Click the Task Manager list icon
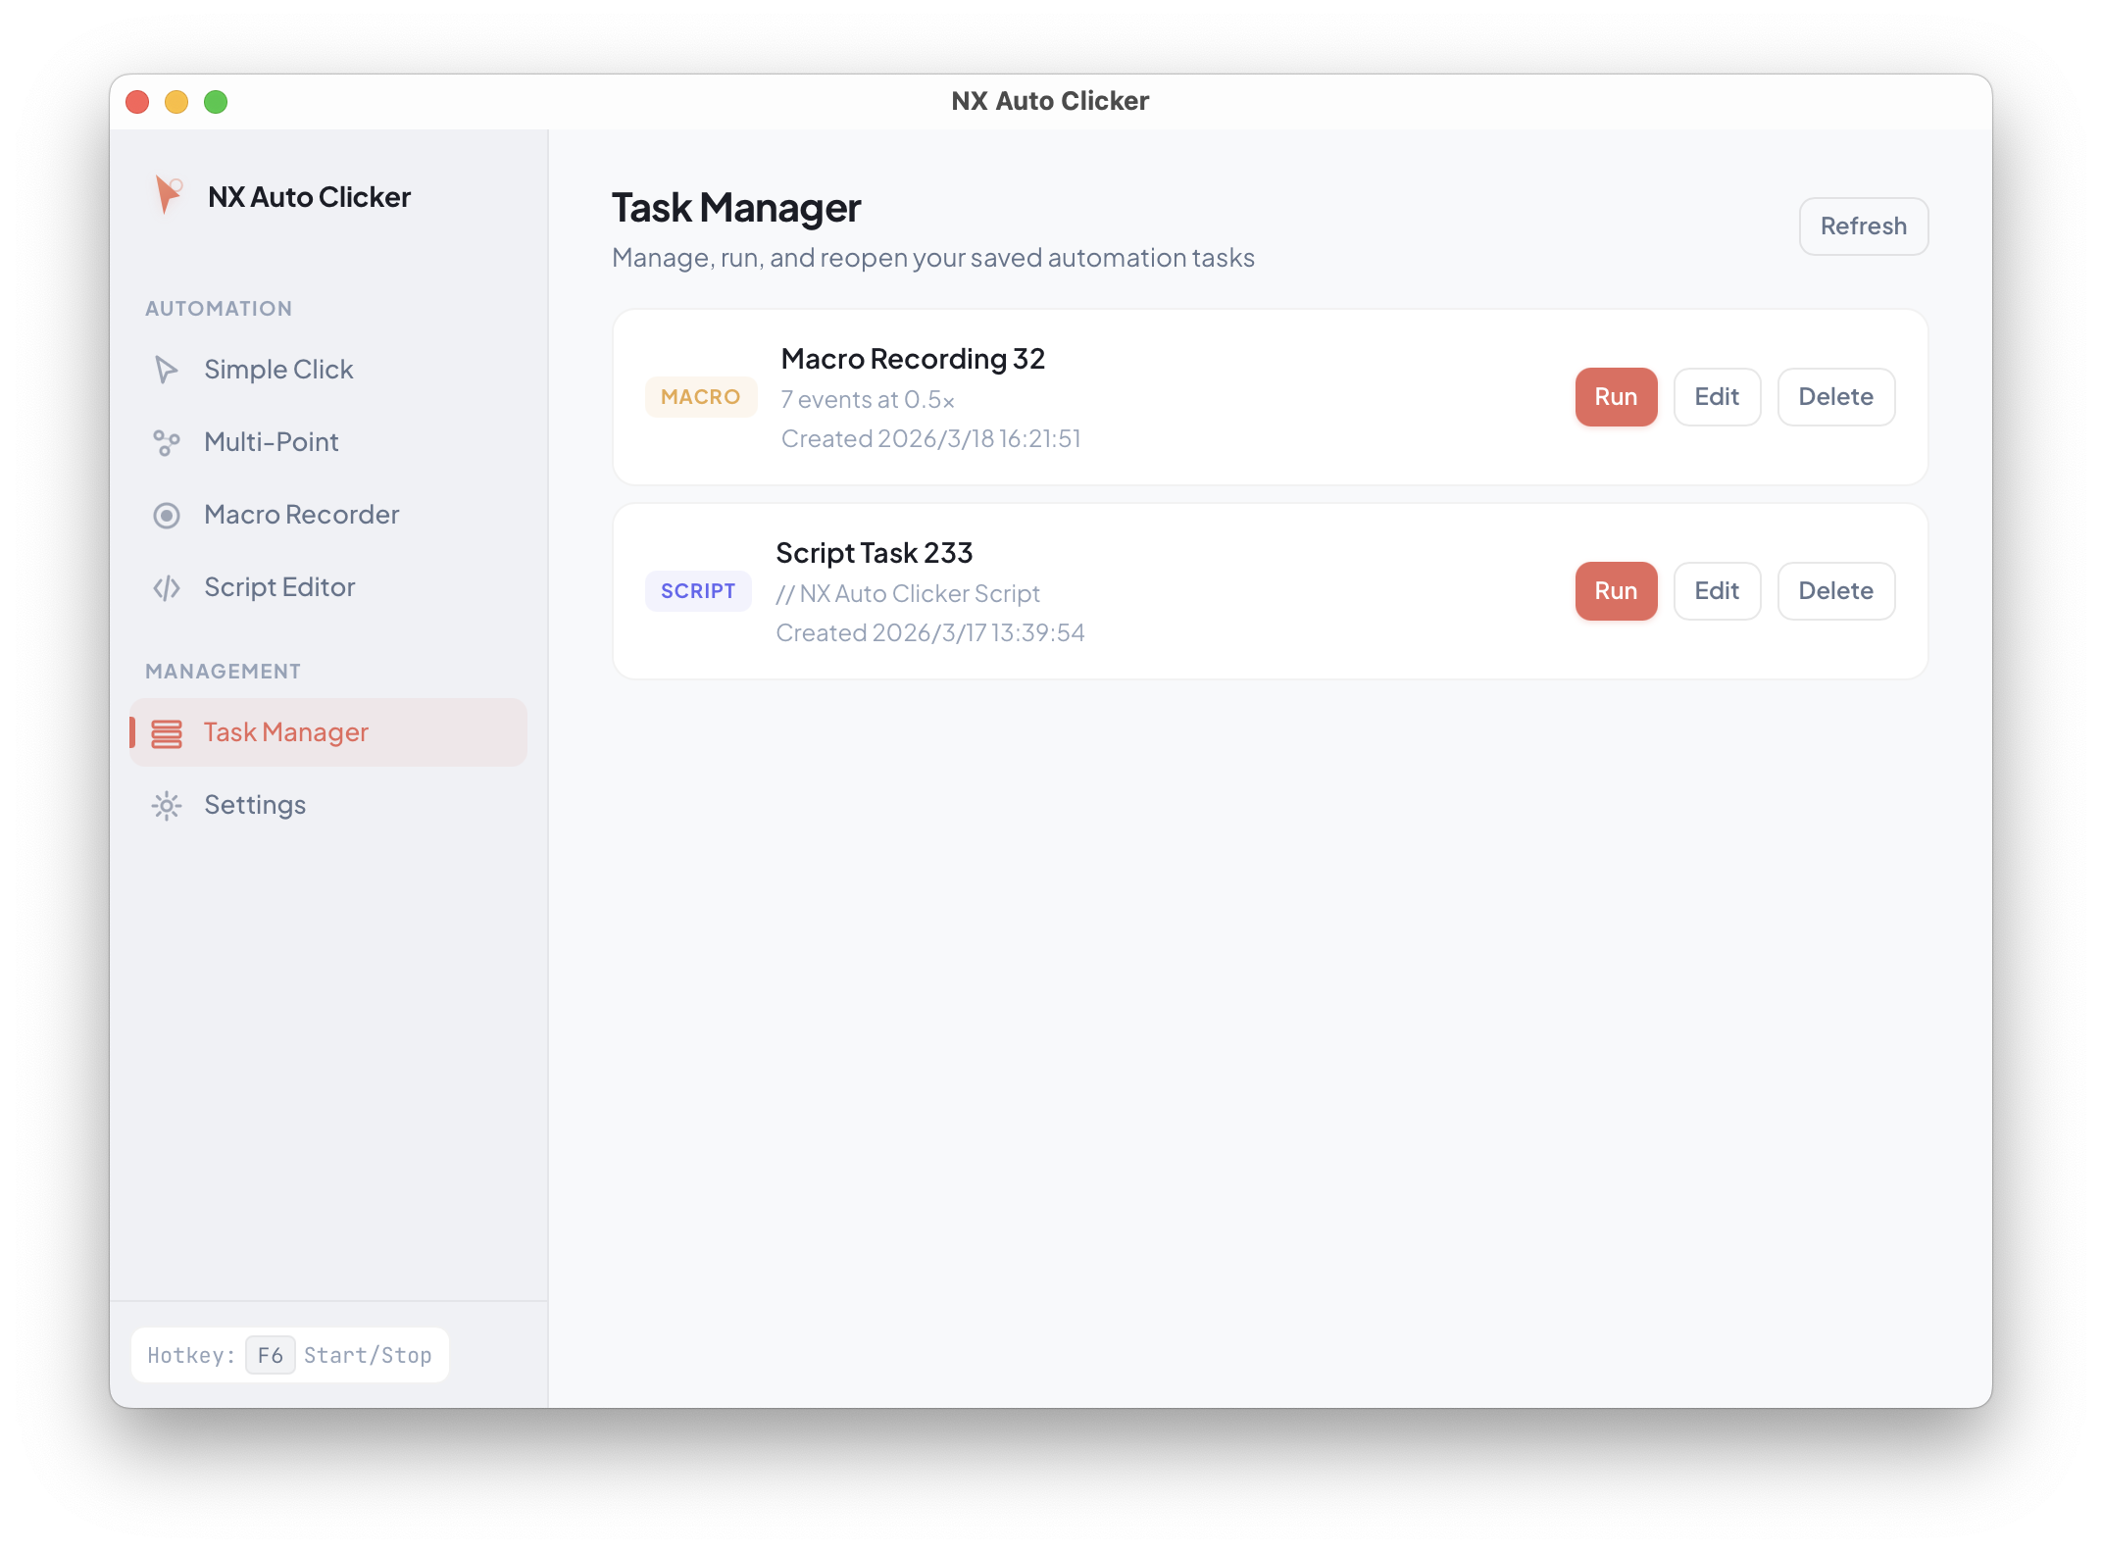This screenshot has width=2102, height=1553. [167, 732]
